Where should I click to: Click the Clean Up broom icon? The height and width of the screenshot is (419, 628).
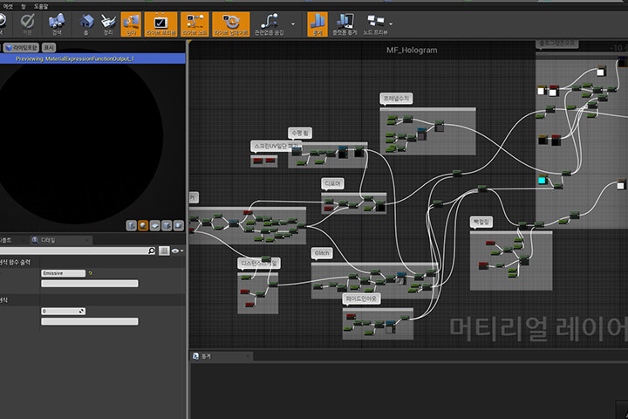108,24
